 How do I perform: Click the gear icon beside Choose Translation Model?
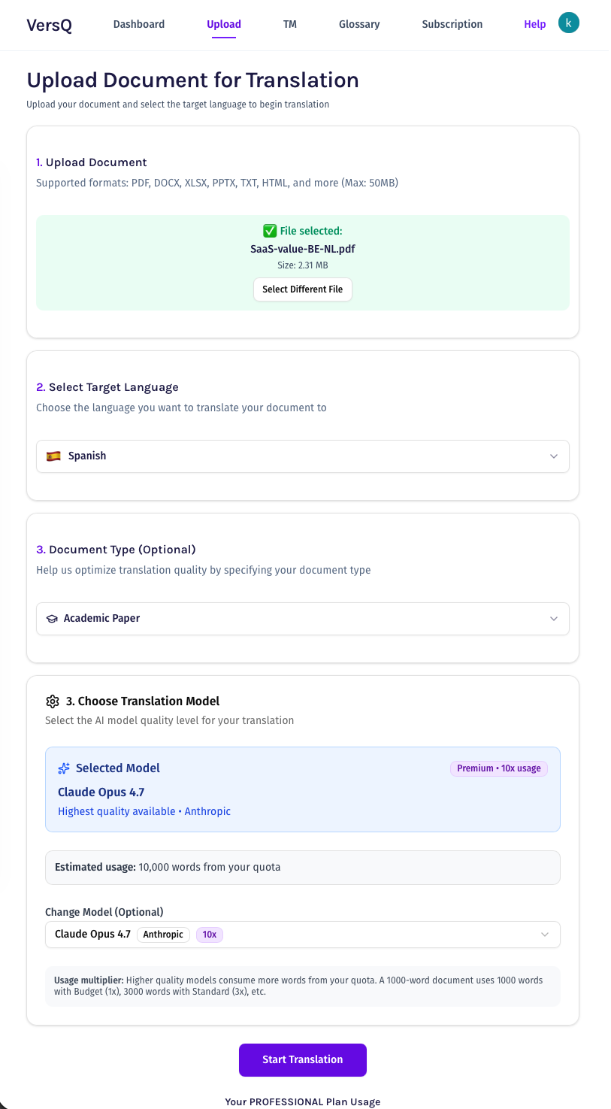(52, 701)
